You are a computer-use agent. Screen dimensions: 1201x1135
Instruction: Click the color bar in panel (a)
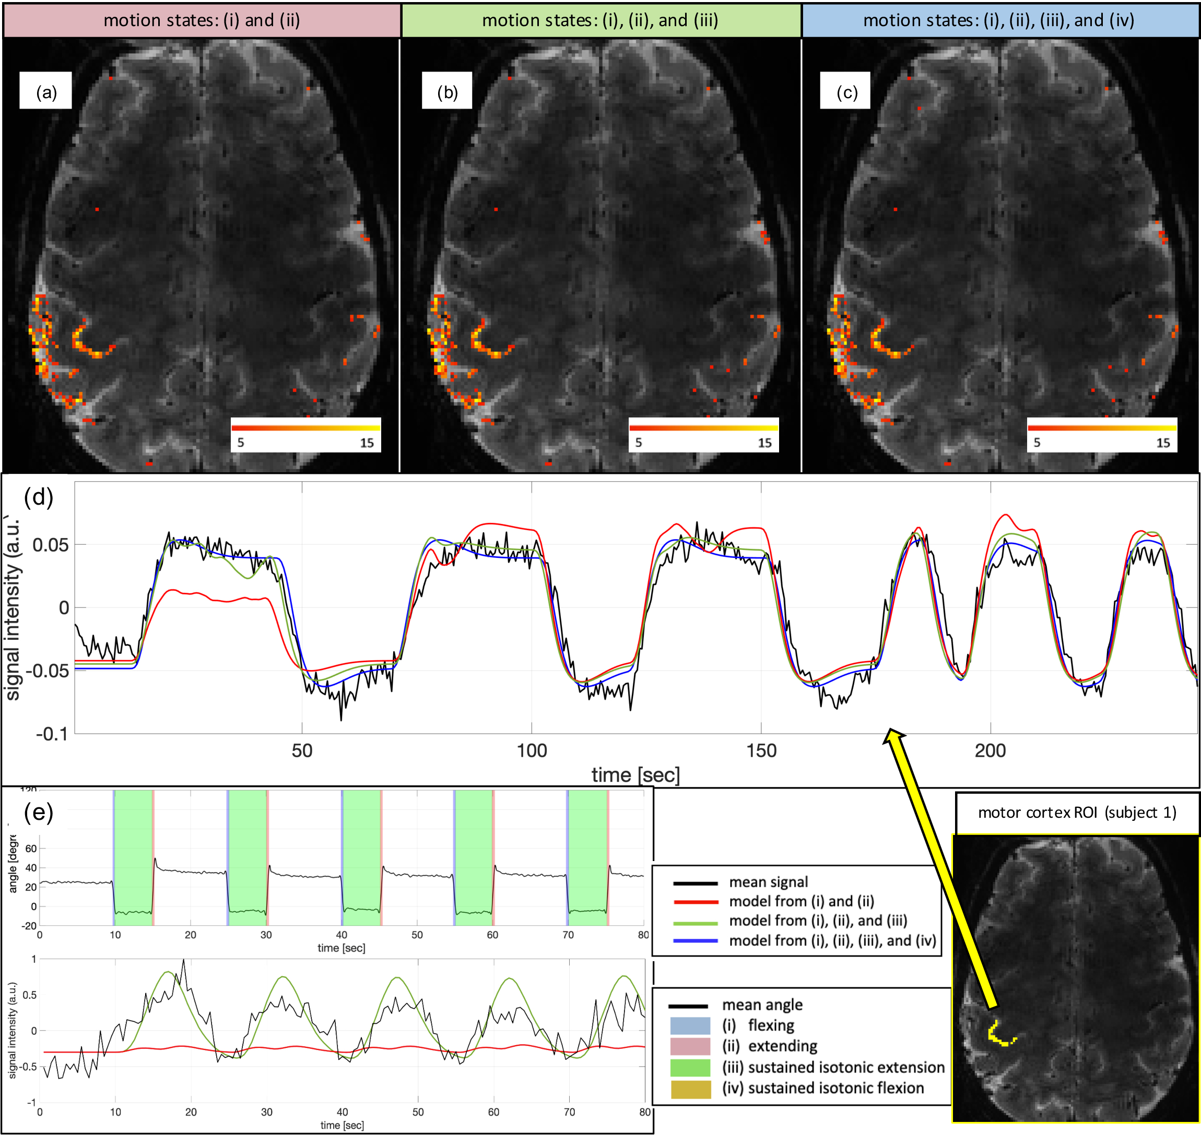[305, 428]
